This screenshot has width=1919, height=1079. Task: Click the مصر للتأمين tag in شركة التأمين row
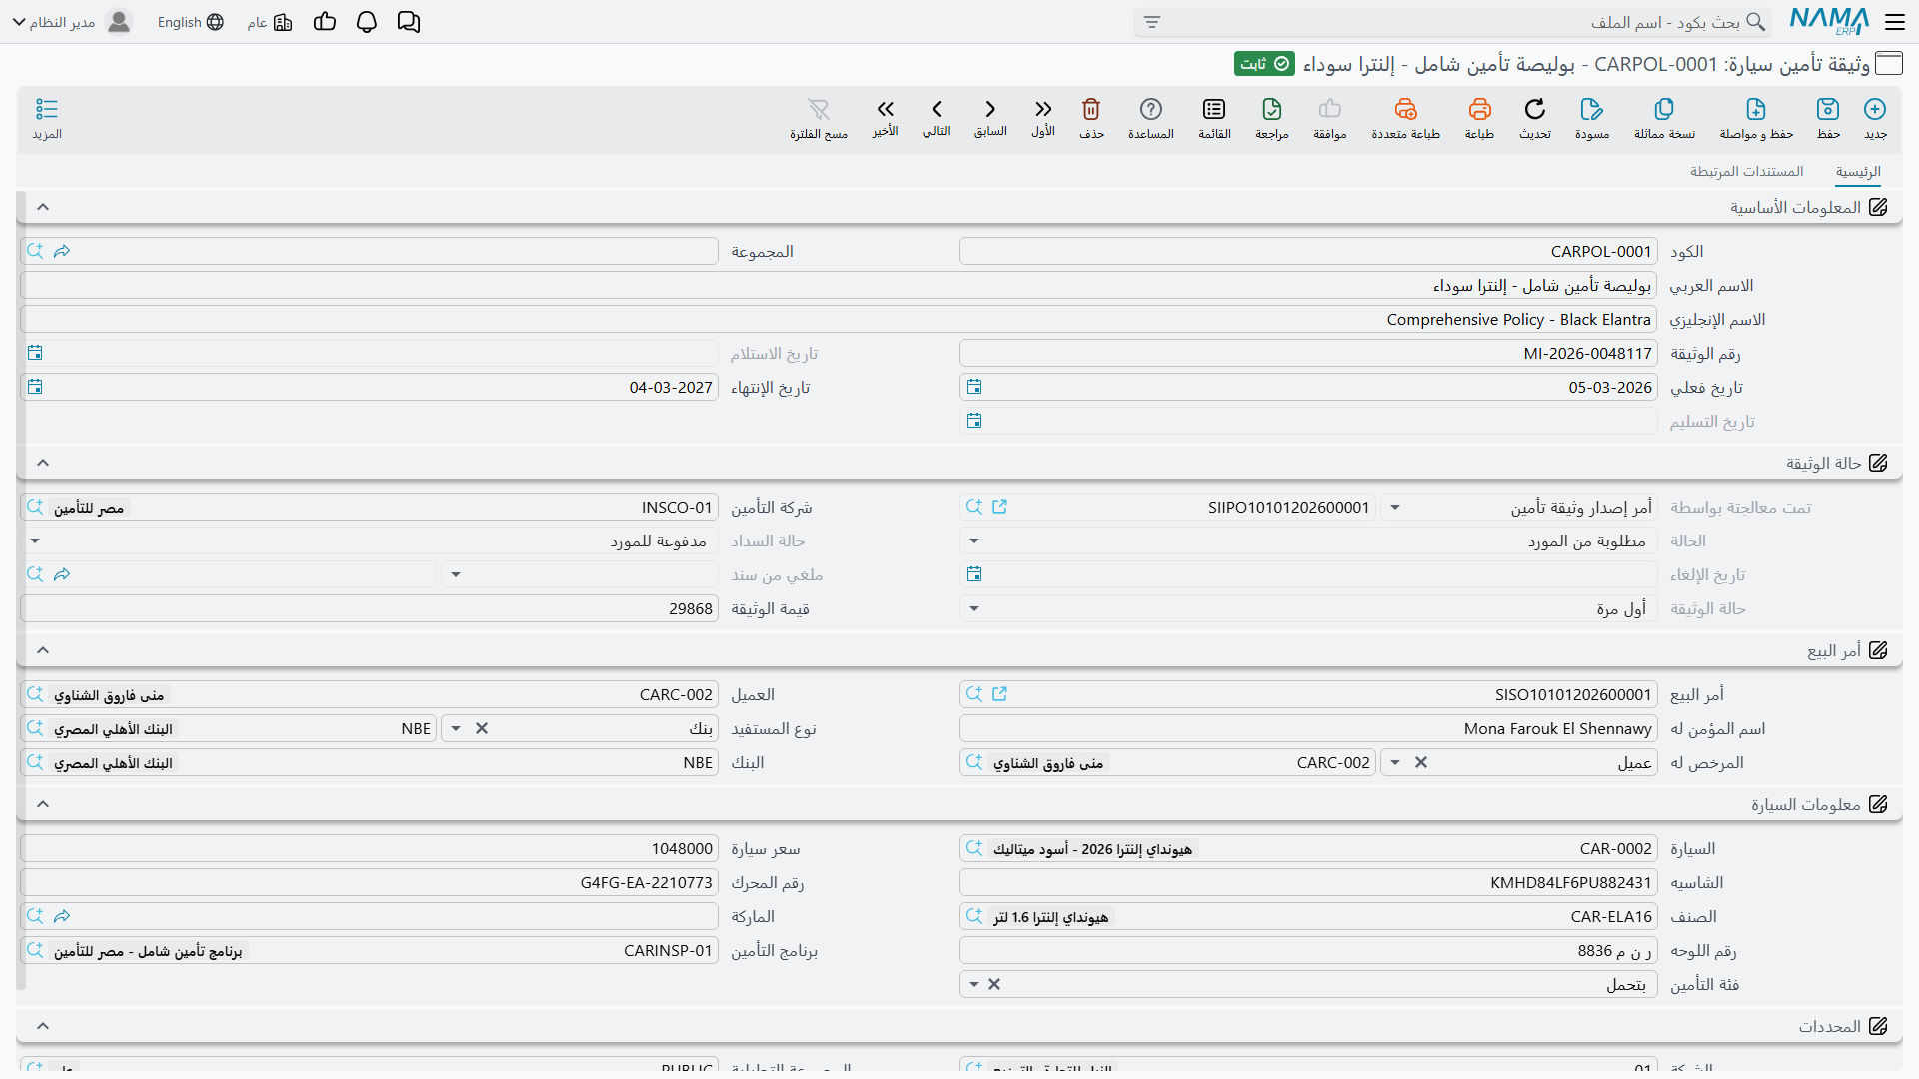click(x=89, y=508)
